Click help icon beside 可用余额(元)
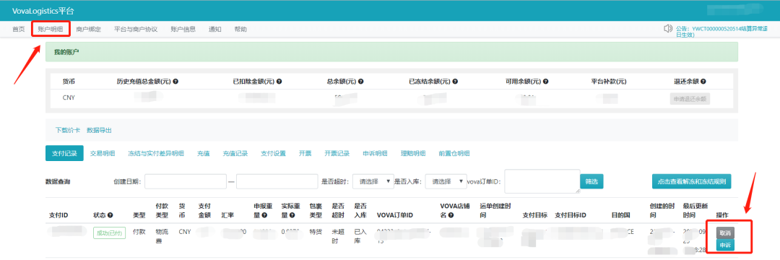 coord(546,82)
